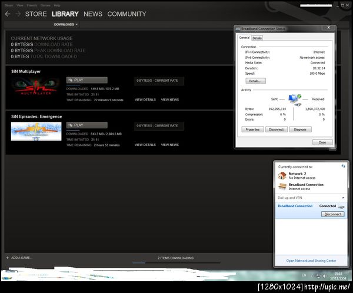Open the NEWS section
The width and height of the screenshot is (353, 293).
click(93, 14)
